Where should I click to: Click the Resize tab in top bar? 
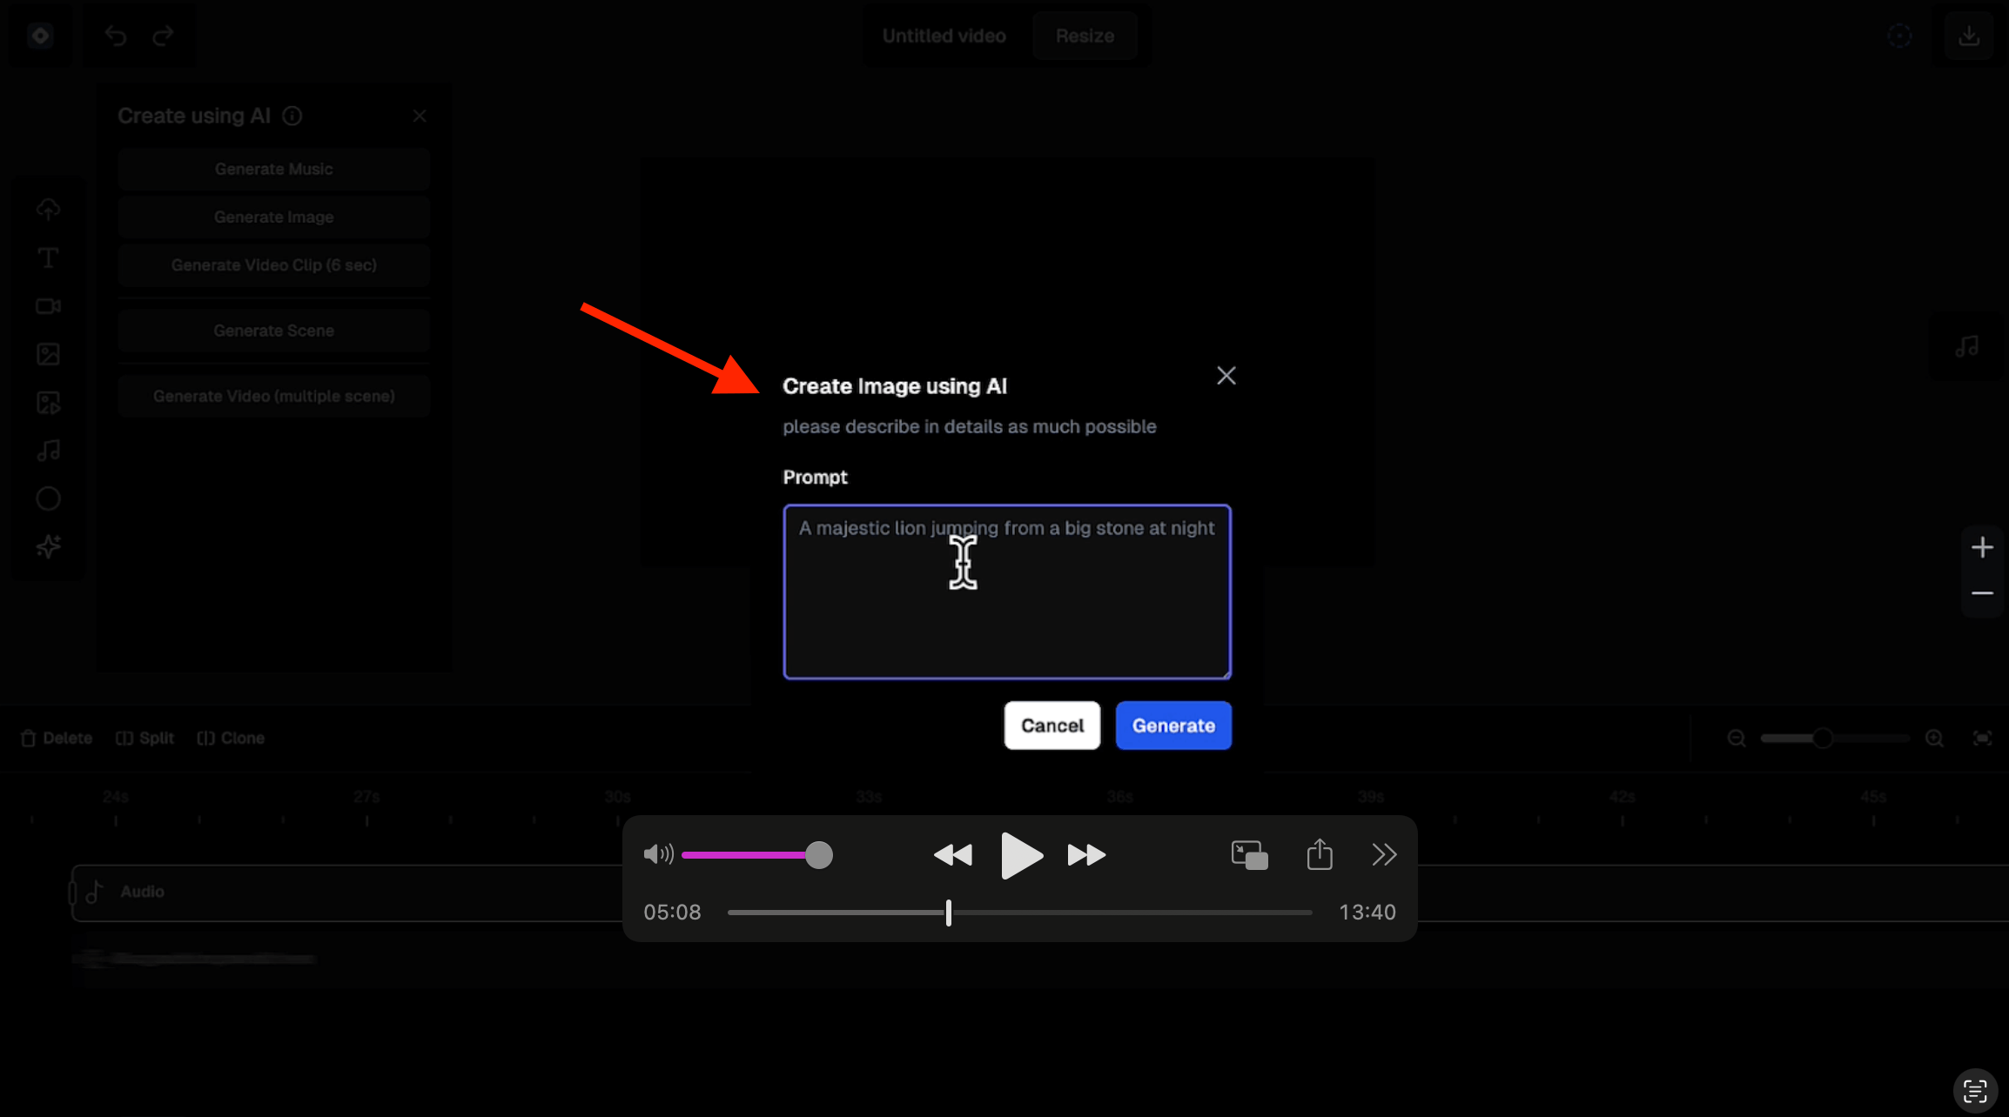pos(1084,36)
